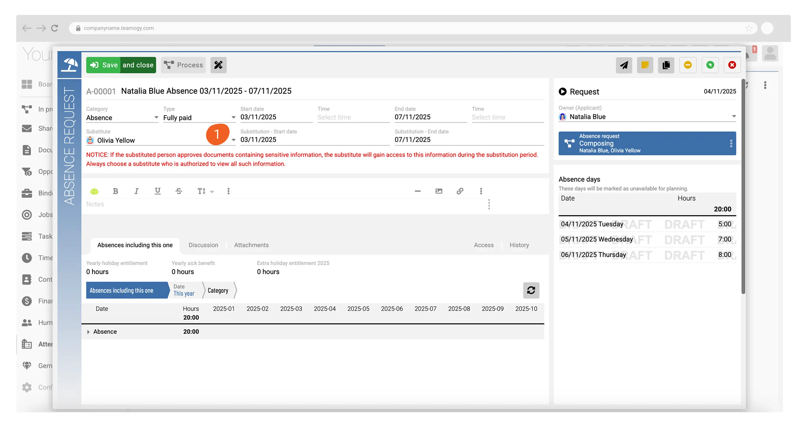Open the Attachments tab
This screenshot has height=422, width=803.
251,245
